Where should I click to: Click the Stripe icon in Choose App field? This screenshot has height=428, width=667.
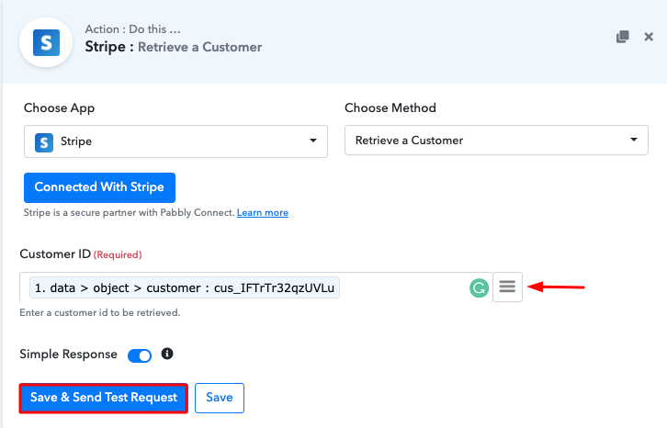coord(44,142)
